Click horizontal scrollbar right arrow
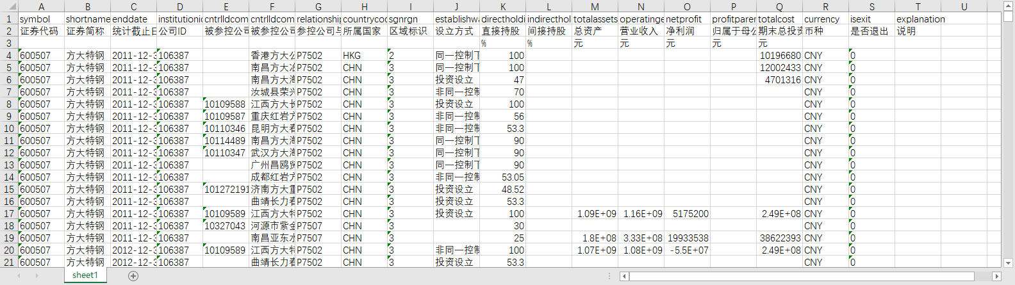The width and height of the screenshot is (1015, 285). pos(996,276)
